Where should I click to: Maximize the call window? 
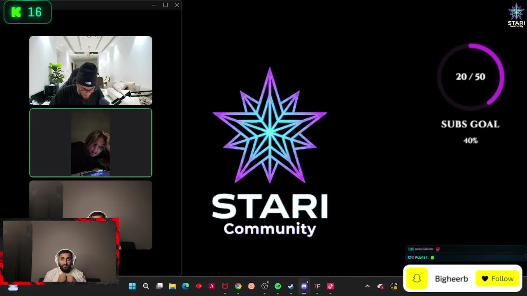click(x=166, y=5)
